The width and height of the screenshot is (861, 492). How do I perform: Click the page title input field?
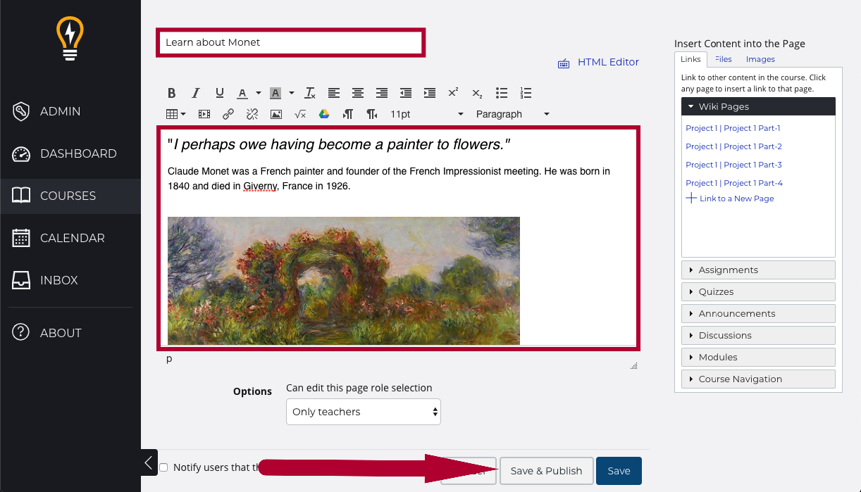[x=291, y=42]
